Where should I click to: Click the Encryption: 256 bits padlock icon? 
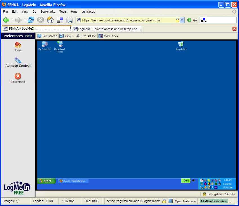click(x=204, y=194)
